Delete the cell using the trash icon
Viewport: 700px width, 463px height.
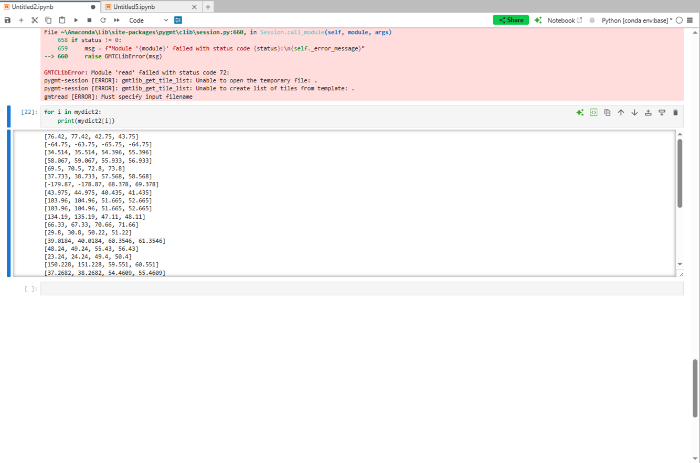coord(675,112)
